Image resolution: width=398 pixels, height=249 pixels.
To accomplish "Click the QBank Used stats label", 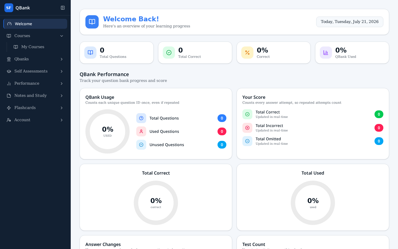I will coord(345,57).
